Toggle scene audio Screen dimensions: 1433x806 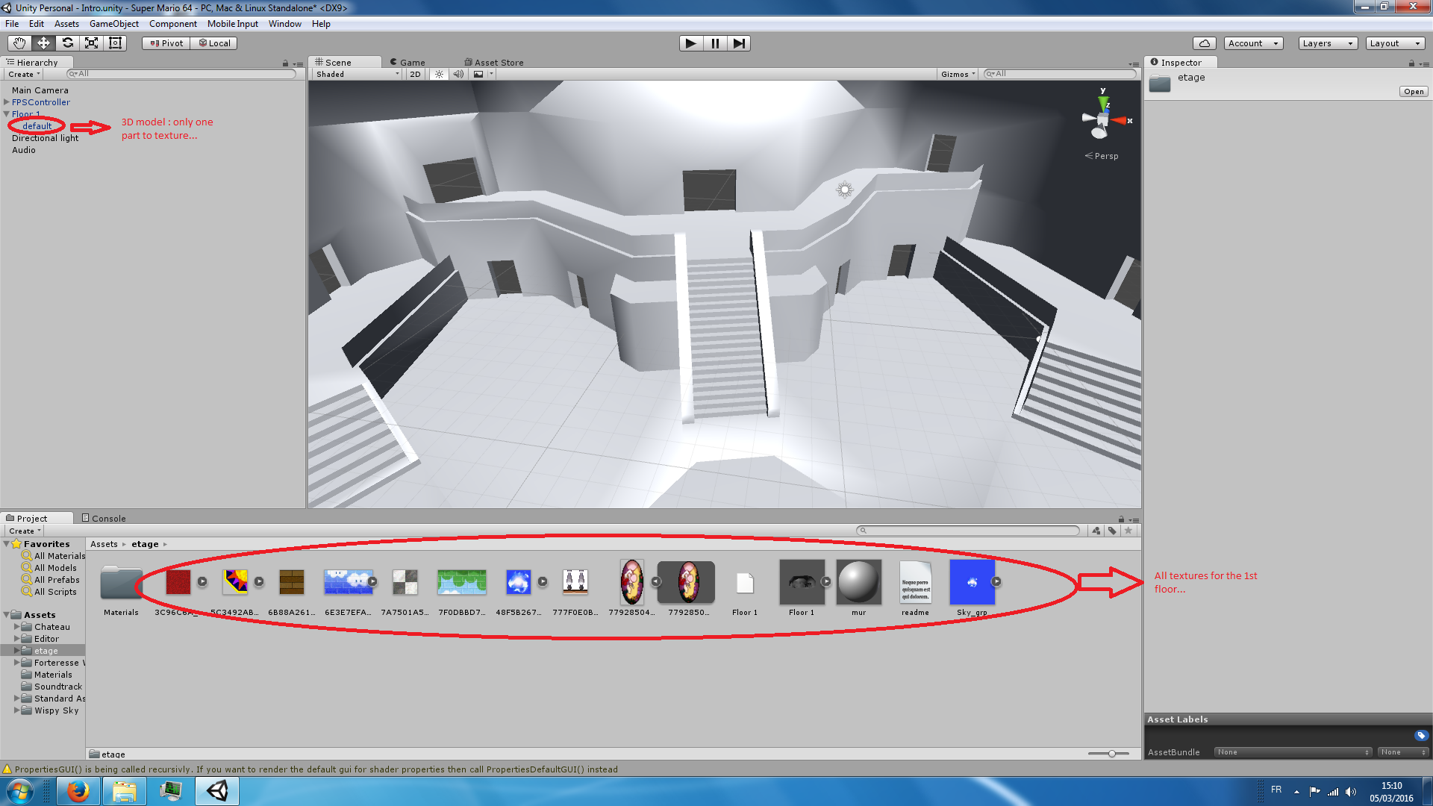point(458,74)
